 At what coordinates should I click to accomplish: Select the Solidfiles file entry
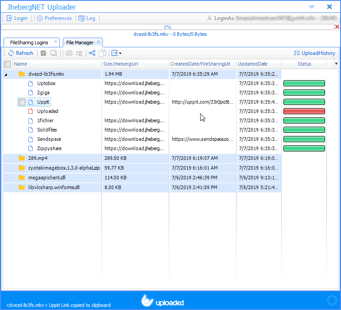coord(47,130)
